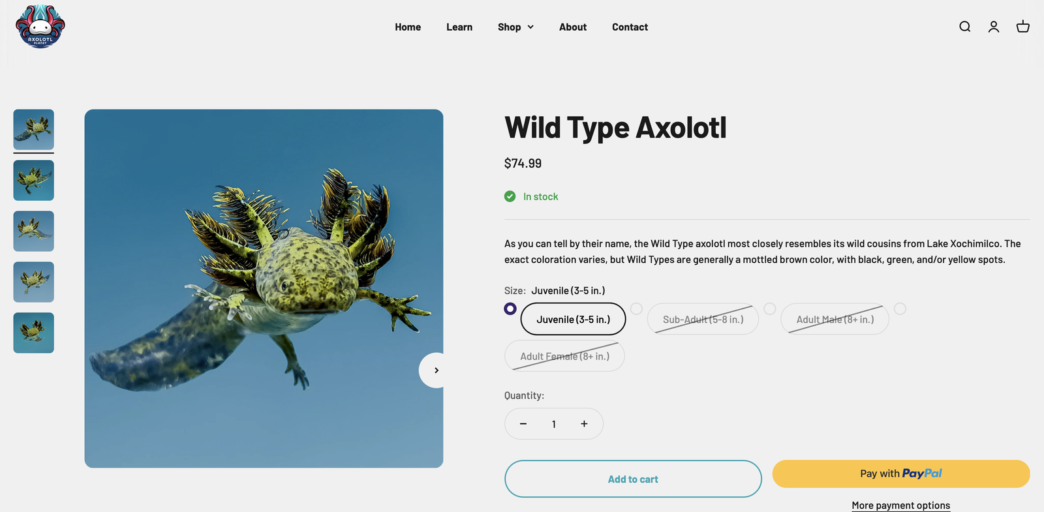Viewport: 1044px width, 512px height.
Task: Select the Adult Male (8+ in.) size option
Action: [835, 319]
